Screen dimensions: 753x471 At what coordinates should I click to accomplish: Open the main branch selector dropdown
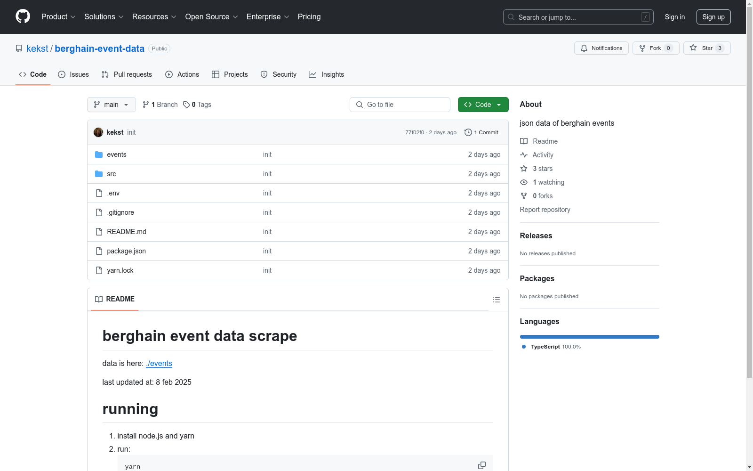[x=112, y=105]
